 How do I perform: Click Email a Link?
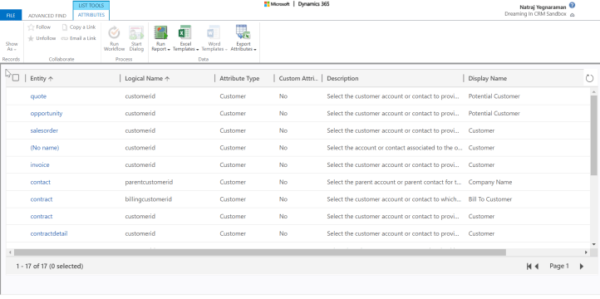tap(79, 38)
